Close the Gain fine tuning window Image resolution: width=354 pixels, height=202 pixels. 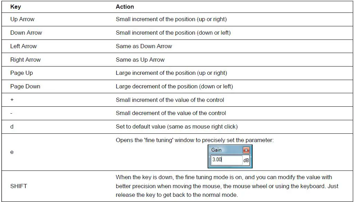[x=246, y=150]
